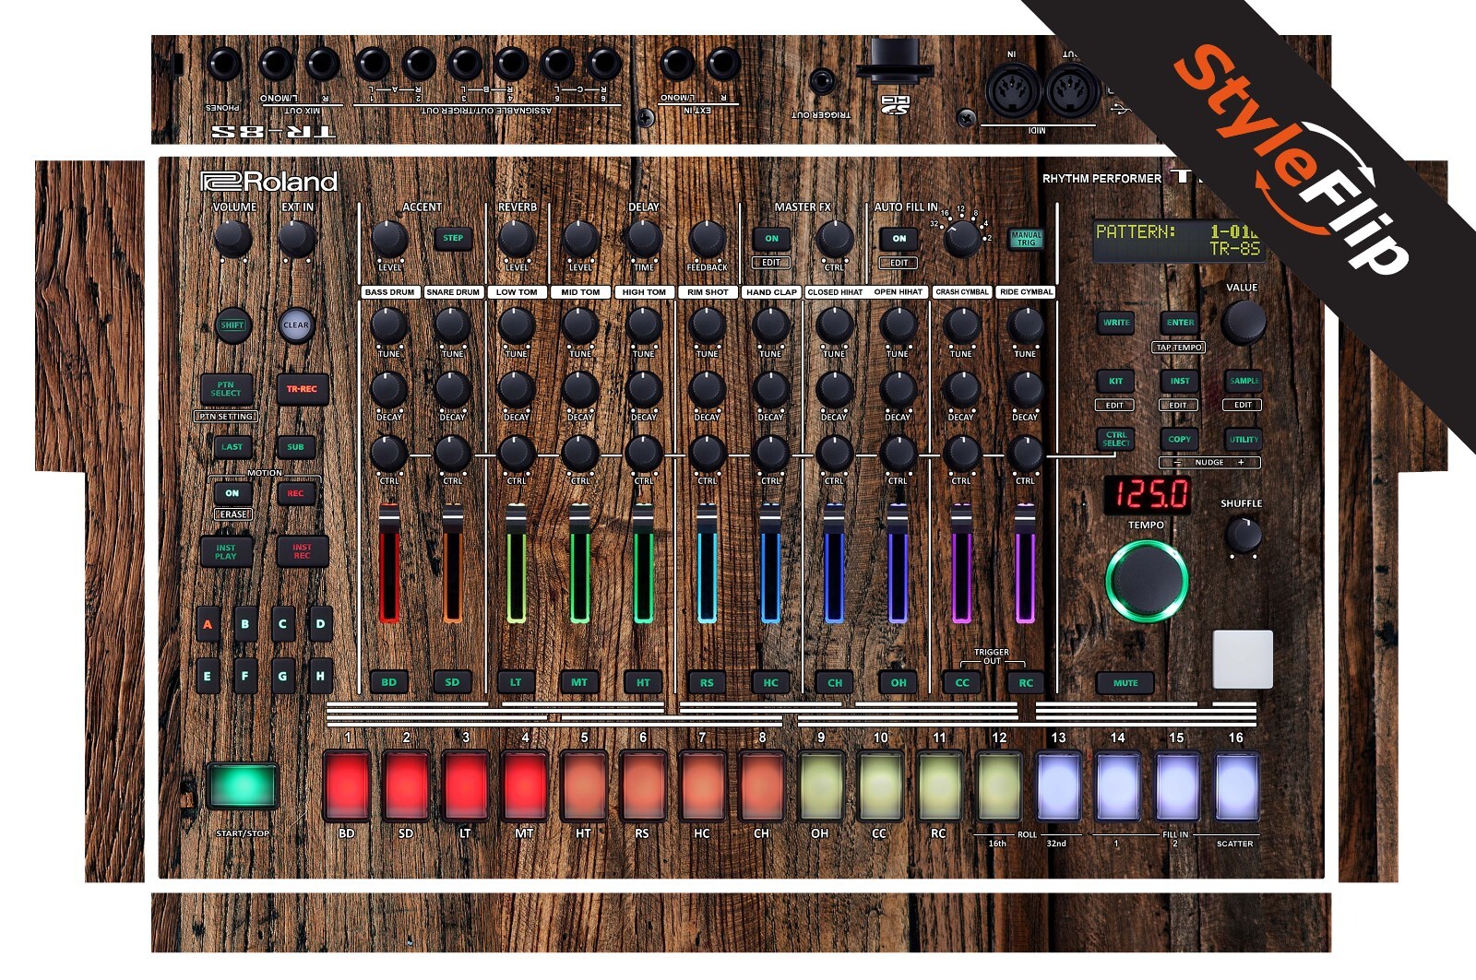The height and width of the screenshot is (980, 1476).
Task: Turn the VALUE knob
Action: pos(1244,321)
